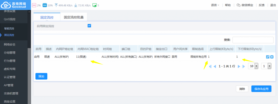
Task: Click the edit rule pencil icon
Action: (268, 57)
